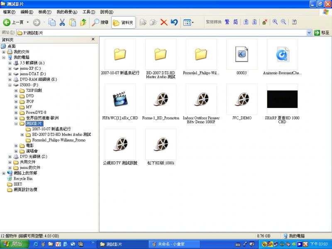Click the Paste clipboard icon
This screenshot has height=249, width=332.
(73, 22)
